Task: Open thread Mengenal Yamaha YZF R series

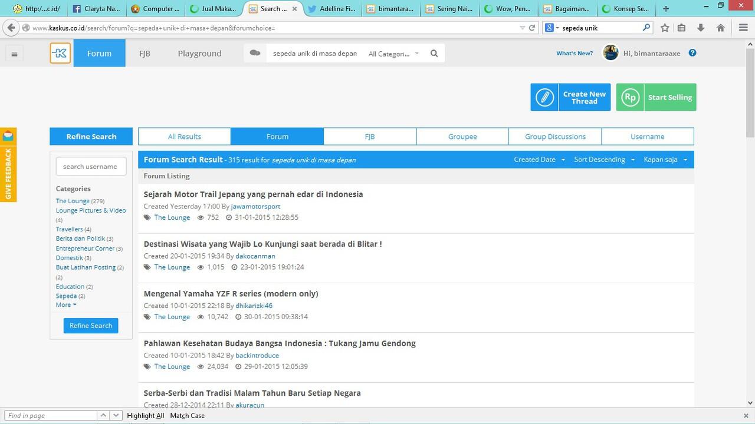Action: click(x=231, y=293)
